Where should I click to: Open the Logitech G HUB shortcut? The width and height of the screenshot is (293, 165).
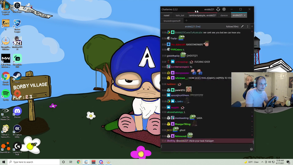pyautogui.click(x=17, y=148)
